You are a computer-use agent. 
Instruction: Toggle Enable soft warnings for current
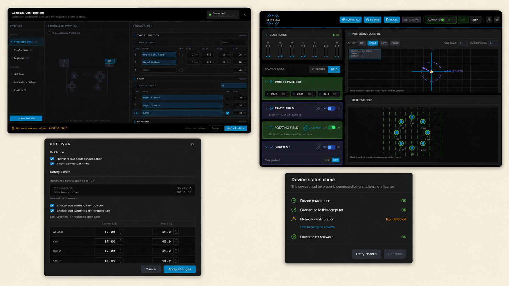click(52, 205)
